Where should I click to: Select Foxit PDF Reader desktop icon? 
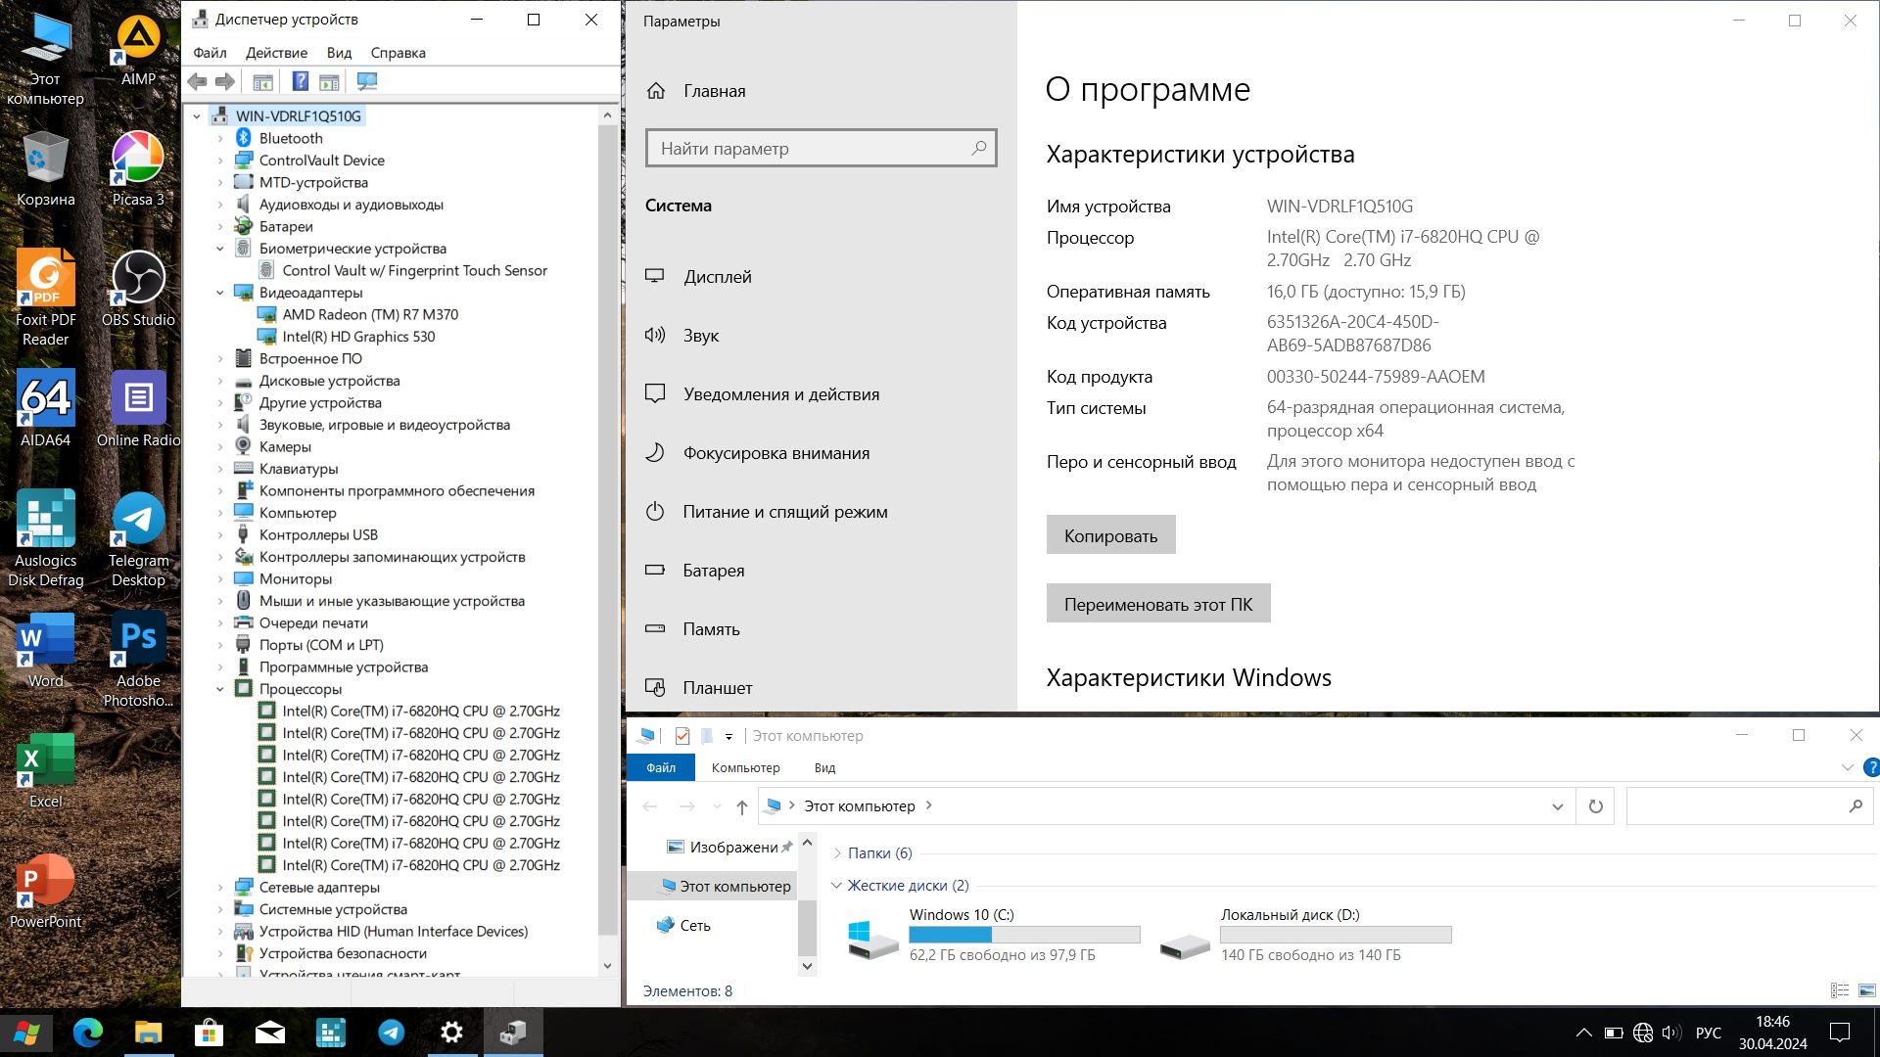45,297
